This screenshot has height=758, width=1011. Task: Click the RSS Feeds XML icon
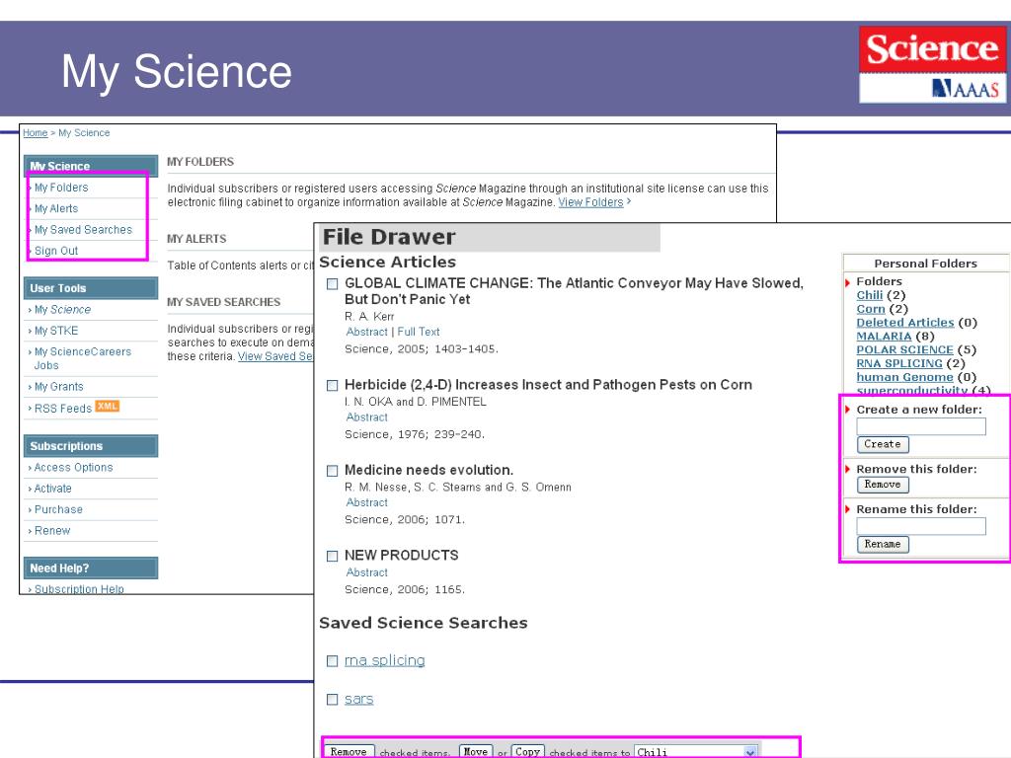click(x=107, y=406)
